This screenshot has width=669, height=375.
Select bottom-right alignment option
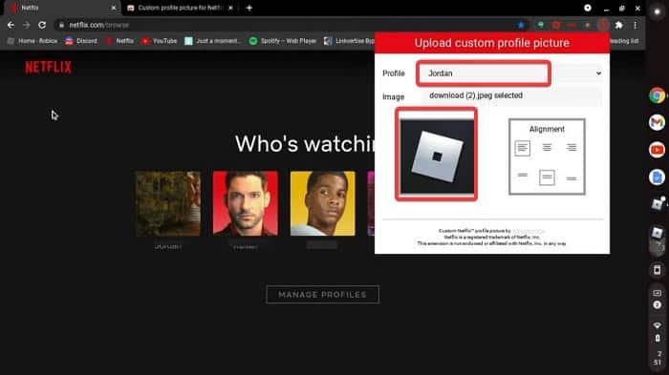tap(572, 178)
